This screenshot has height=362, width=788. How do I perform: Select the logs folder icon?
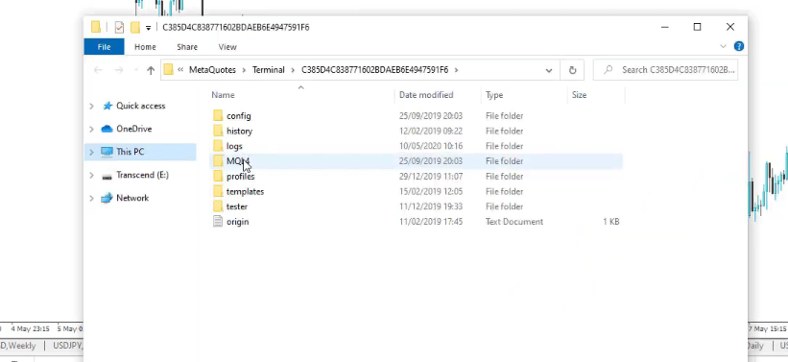[x=218, y=146]
